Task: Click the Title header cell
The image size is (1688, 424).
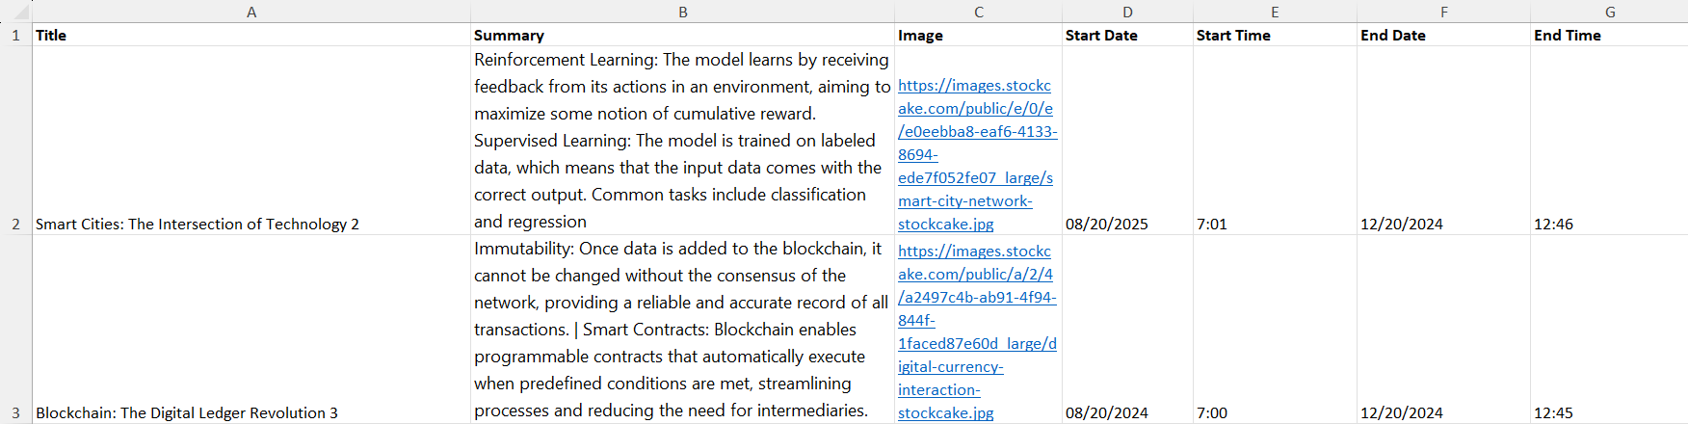Action: click(251, 35)
